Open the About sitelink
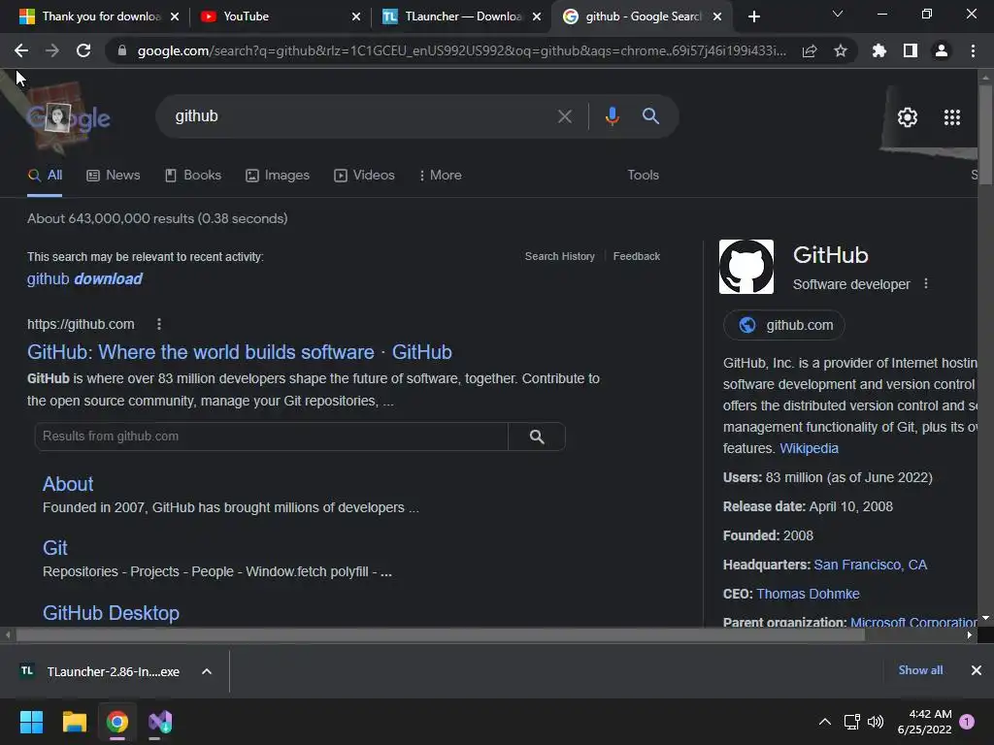Viewport: 994px width, 745px height. [68, 484]
